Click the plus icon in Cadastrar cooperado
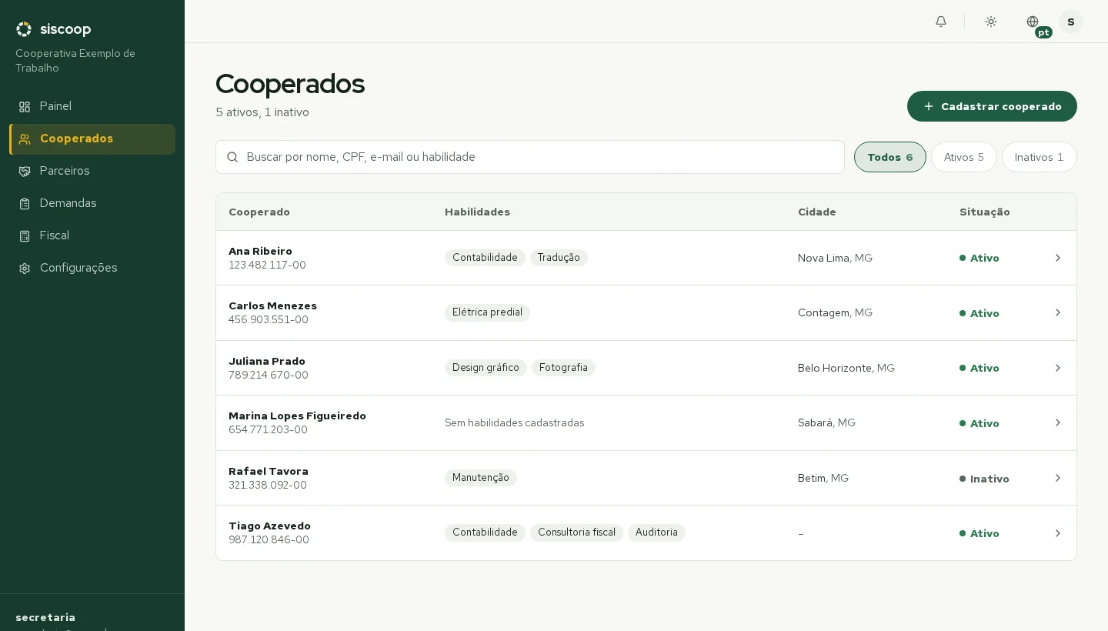 coord(929,106)
